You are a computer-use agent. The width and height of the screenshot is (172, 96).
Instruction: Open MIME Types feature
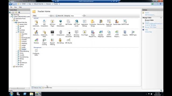(x=133, y=33)
